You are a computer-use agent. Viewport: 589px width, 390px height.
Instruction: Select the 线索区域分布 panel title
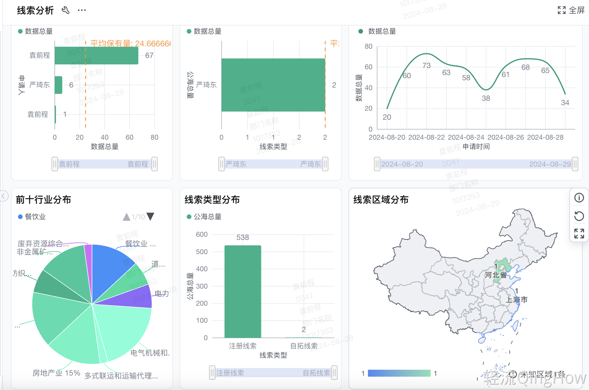(x=380, y=200)
